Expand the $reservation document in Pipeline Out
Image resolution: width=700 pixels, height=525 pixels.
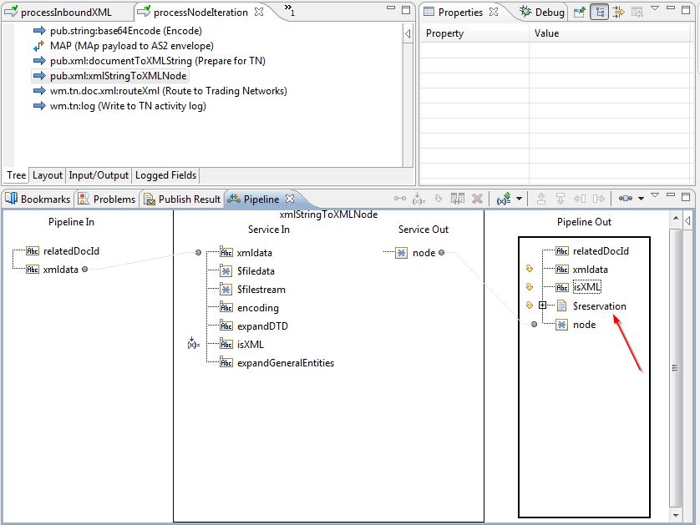click(x=542, y=305)
